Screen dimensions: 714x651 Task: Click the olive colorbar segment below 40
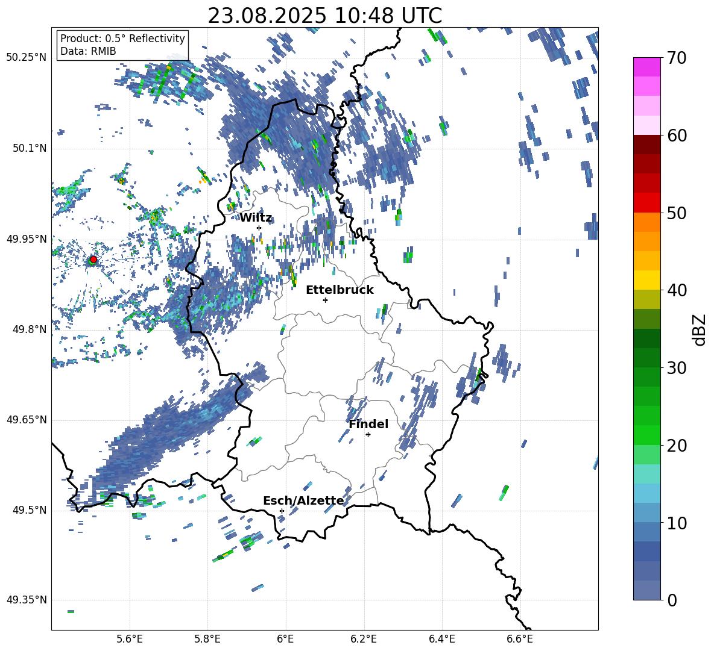click(x=647, y=299)
